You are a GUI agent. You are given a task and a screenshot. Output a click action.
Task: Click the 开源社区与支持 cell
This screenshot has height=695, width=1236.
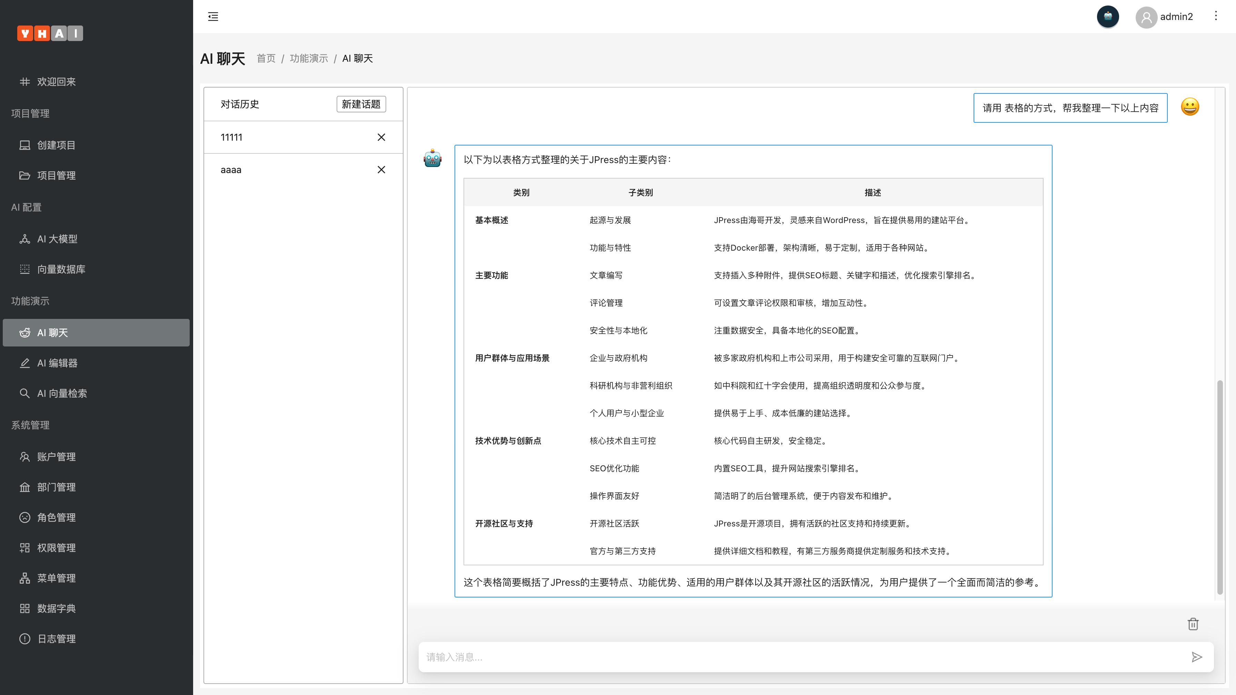(x=504, y=523)
